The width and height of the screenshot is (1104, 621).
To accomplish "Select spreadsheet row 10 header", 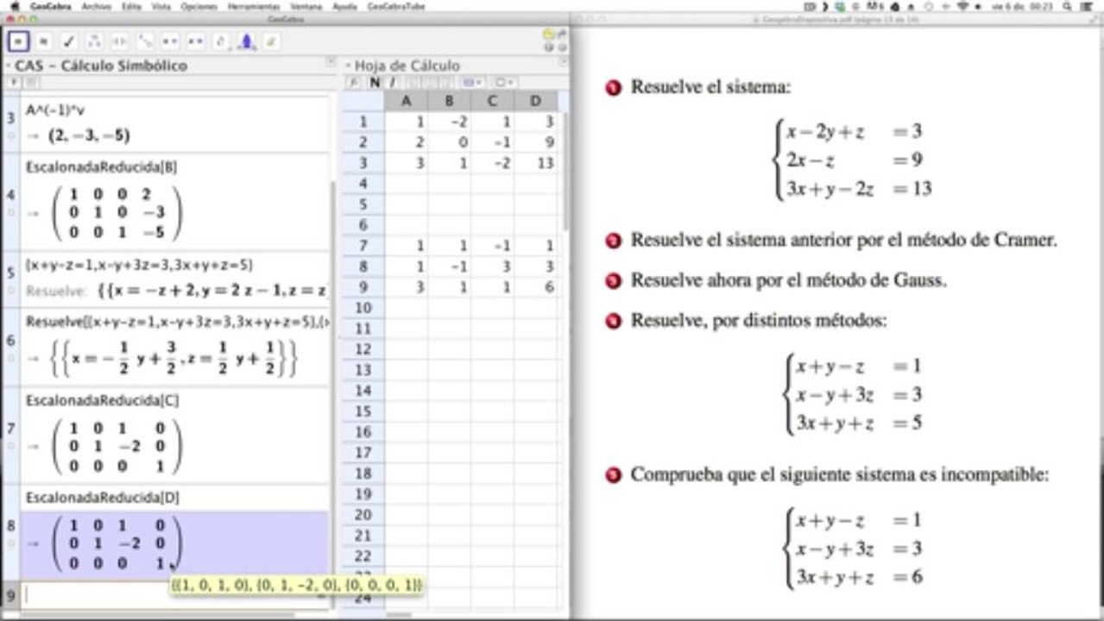I will 363,308.
